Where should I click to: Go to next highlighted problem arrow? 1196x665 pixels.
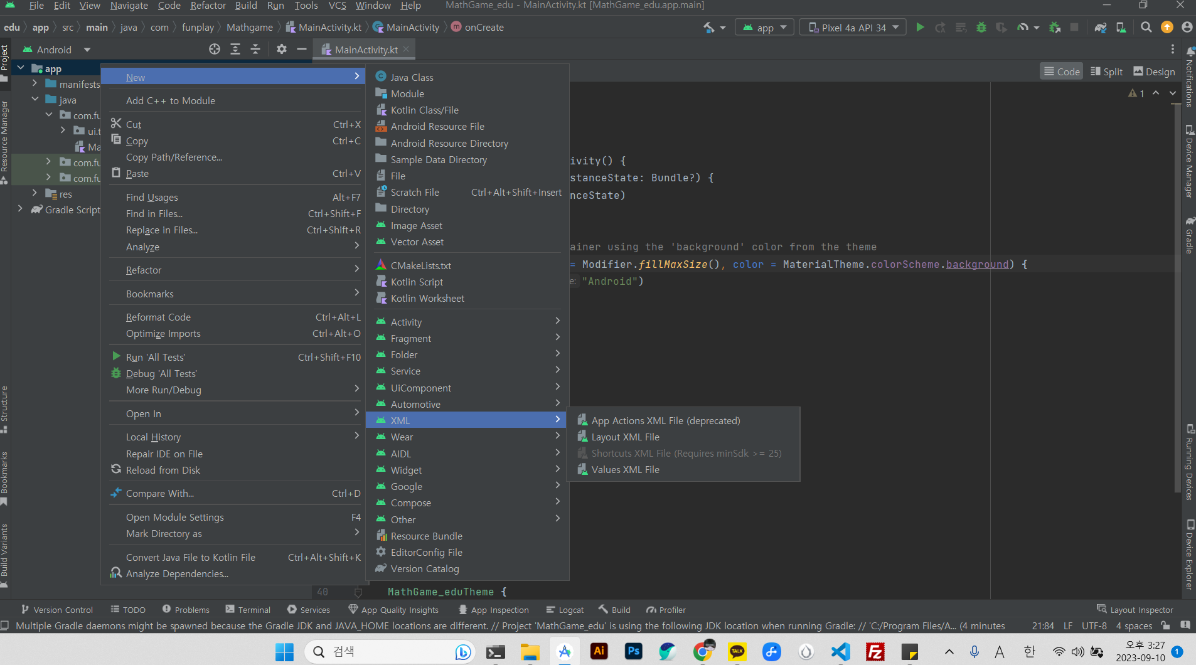point(1173,93)
